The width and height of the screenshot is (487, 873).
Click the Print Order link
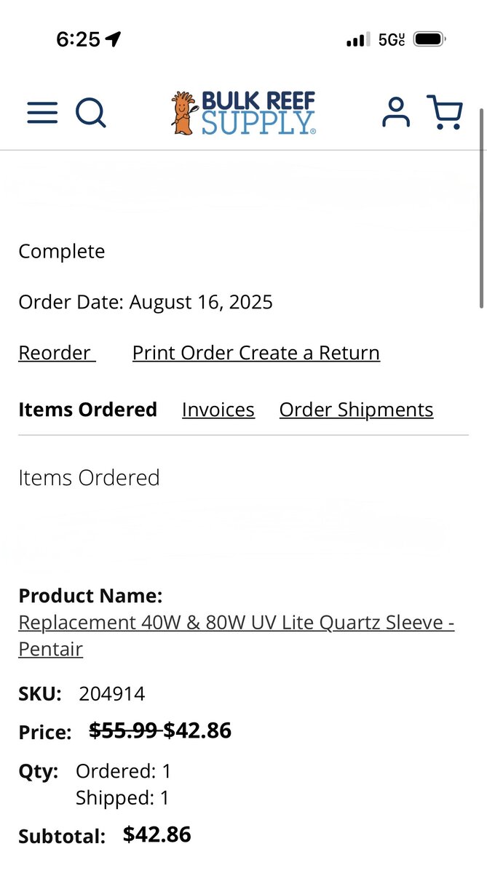[x=183, y=353]
